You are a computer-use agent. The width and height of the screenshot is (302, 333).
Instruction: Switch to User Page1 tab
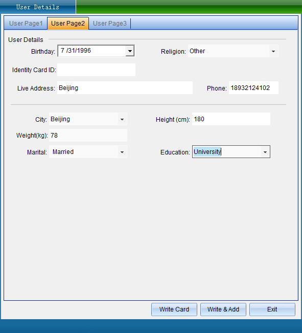26,24
